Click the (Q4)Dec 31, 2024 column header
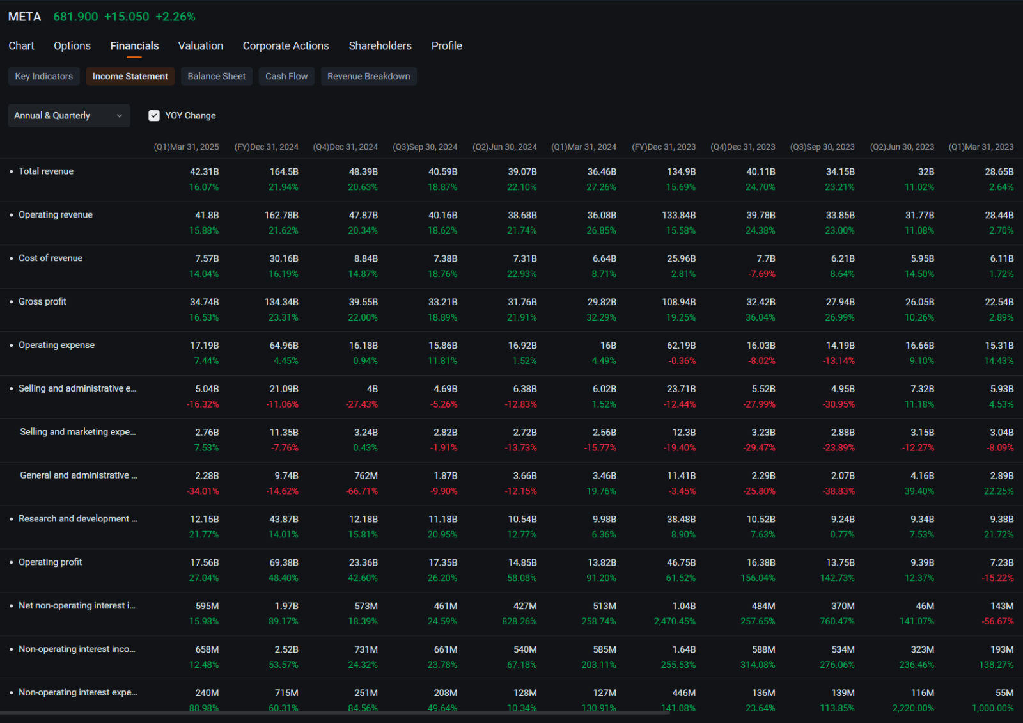The width and height of the screenshot is (1023, 723). point(345,147)
